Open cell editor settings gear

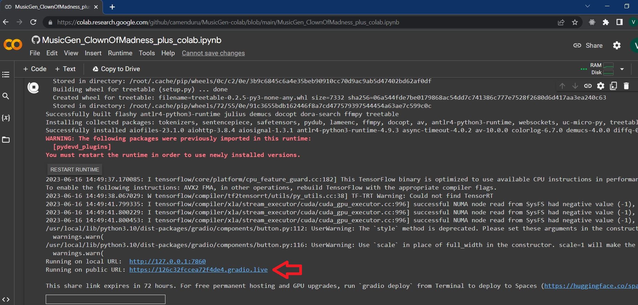601,86
